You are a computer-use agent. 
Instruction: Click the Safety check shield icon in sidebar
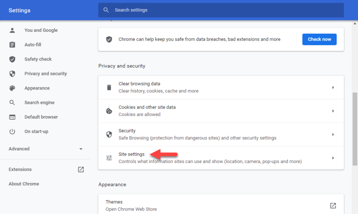pyautogui.click(x=12, y=59)
